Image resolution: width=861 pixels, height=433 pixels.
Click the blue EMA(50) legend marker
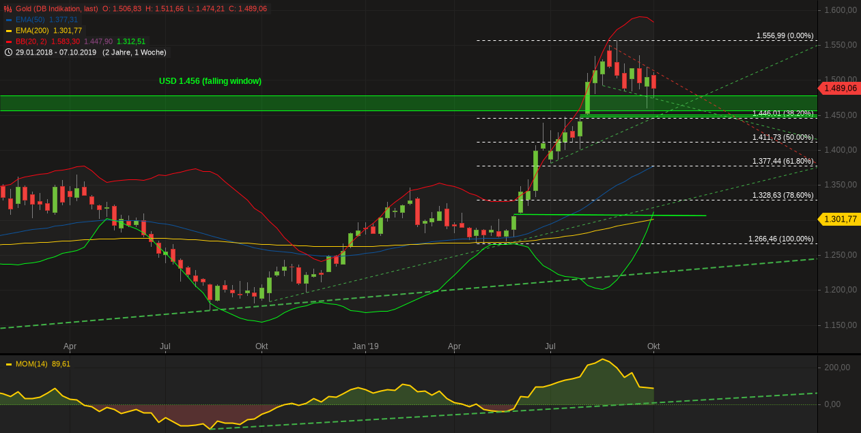(x=9, y=20)
